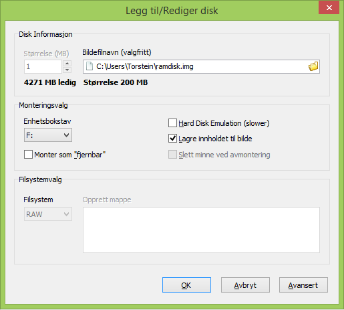This screenshot has height=310, width=344.
Task: Uncheck Lagre innholdet til bilde
Action: (x=172, y=139)
